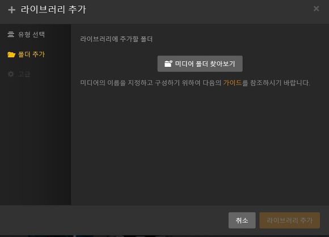
Task: Click the yellow folder icon in sidebar
Action: click(x=11, y=54)
